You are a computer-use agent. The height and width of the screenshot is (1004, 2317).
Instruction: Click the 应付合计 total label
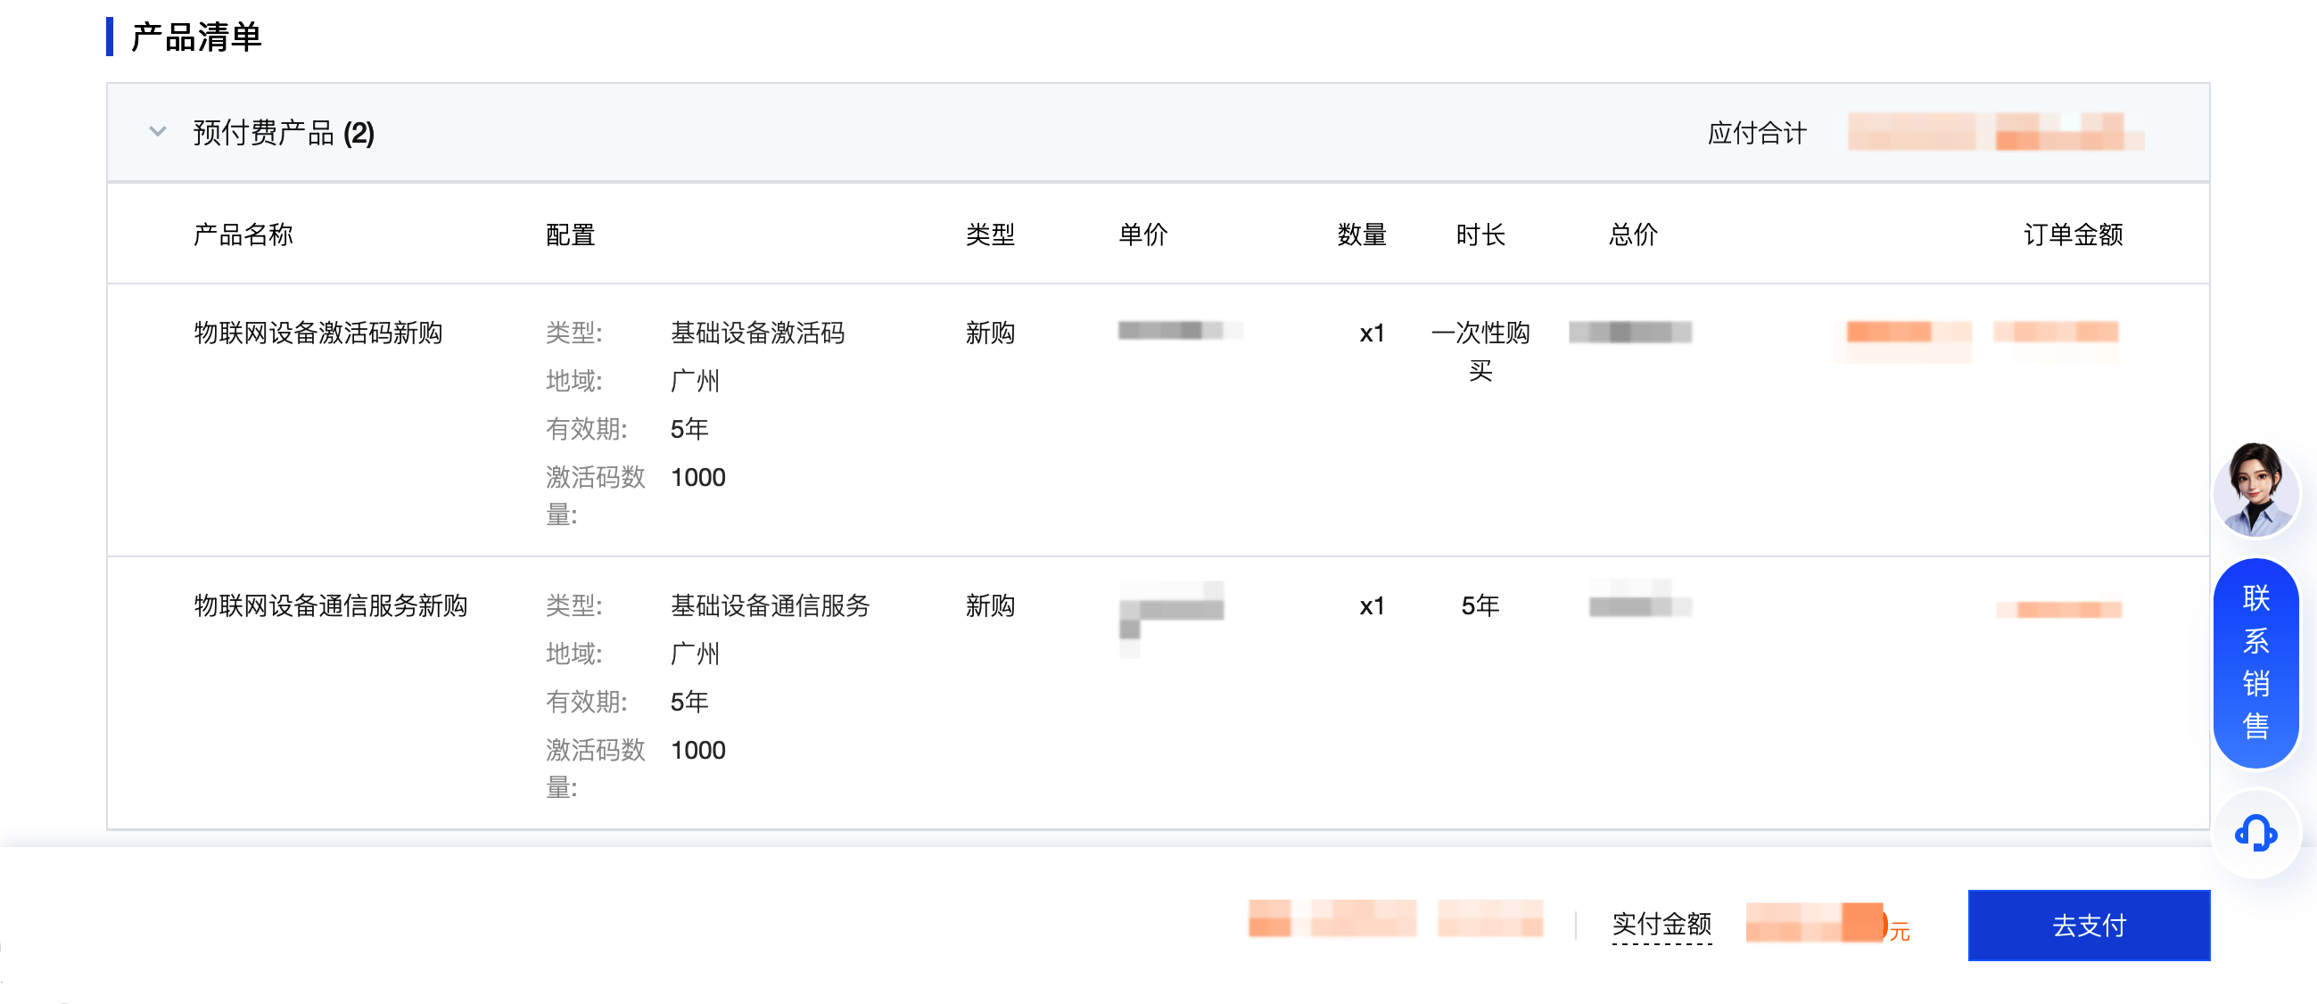[1757, 133]
